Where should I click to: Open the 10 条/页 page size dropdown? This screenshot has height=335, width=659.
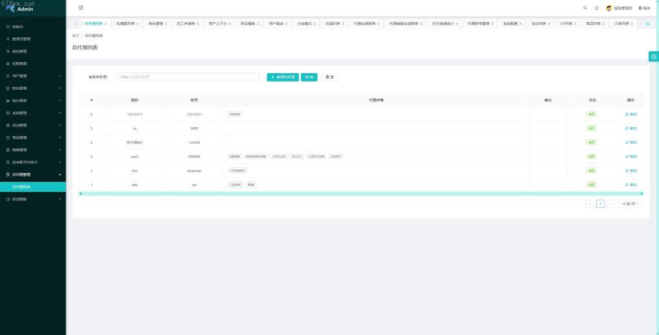click(x=630, y=204)
